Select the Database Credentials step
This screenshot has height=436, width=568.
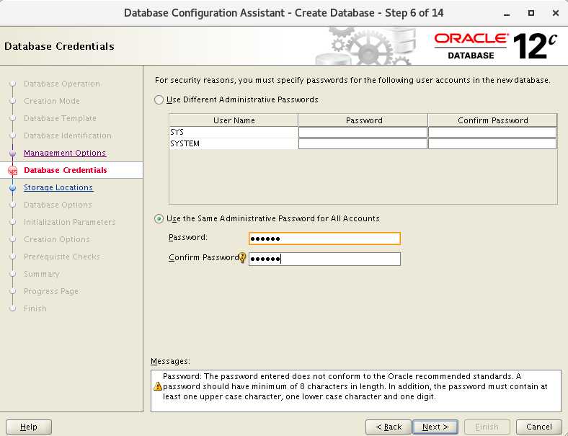pyautogui.click(x=65, y=170)
